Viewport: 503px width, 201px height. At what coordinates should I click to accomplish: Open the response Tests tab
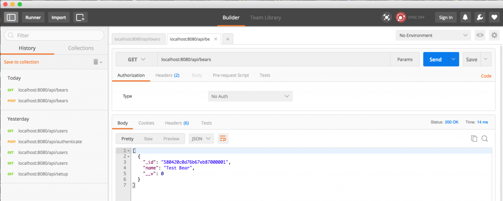tap(206, 123)
